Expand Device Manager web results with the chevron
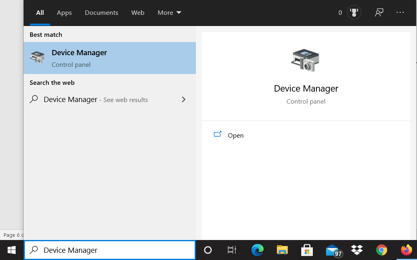417x260 pixels. coord(183,100)
